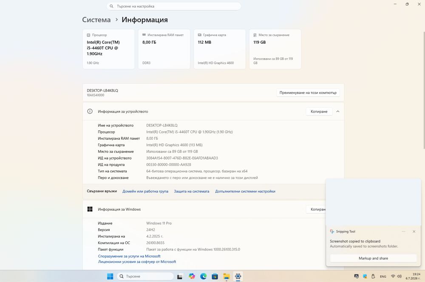Collapse the device information section chevron

(338, 111)
